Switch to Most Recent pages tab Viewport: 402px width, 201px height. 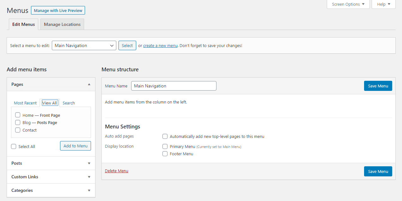pyautogui.click(x=25, y=103)
